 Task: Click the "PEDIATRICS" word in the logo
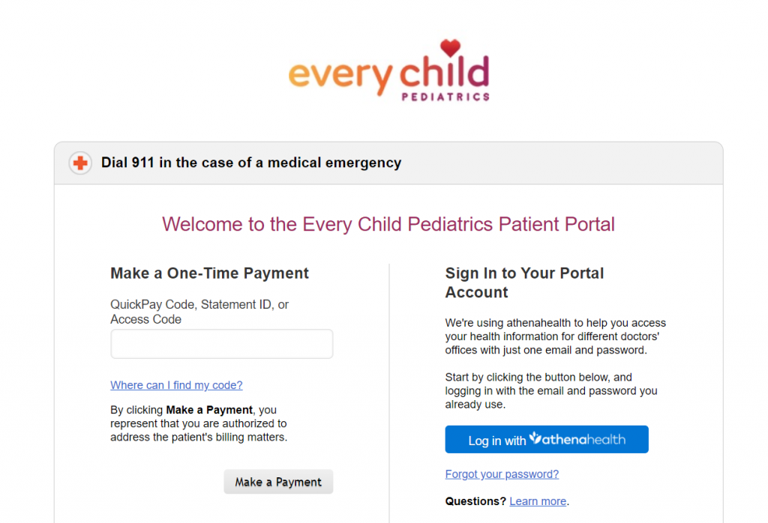(445, 97)
